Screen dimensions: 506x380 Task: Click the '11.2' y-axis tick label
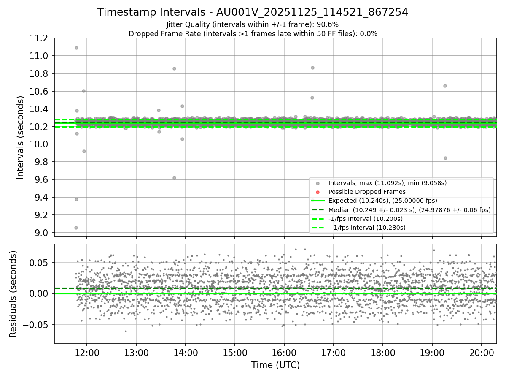tap(39, 38)
